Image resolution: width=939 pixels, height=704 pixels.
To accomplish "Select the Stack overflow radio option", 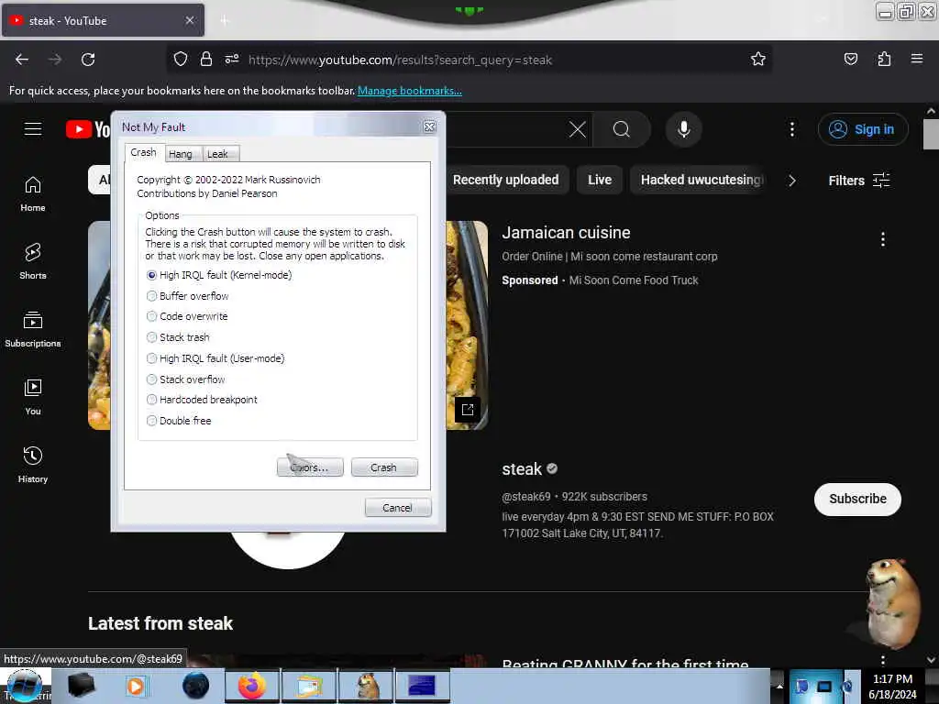I will click(185, 379).
